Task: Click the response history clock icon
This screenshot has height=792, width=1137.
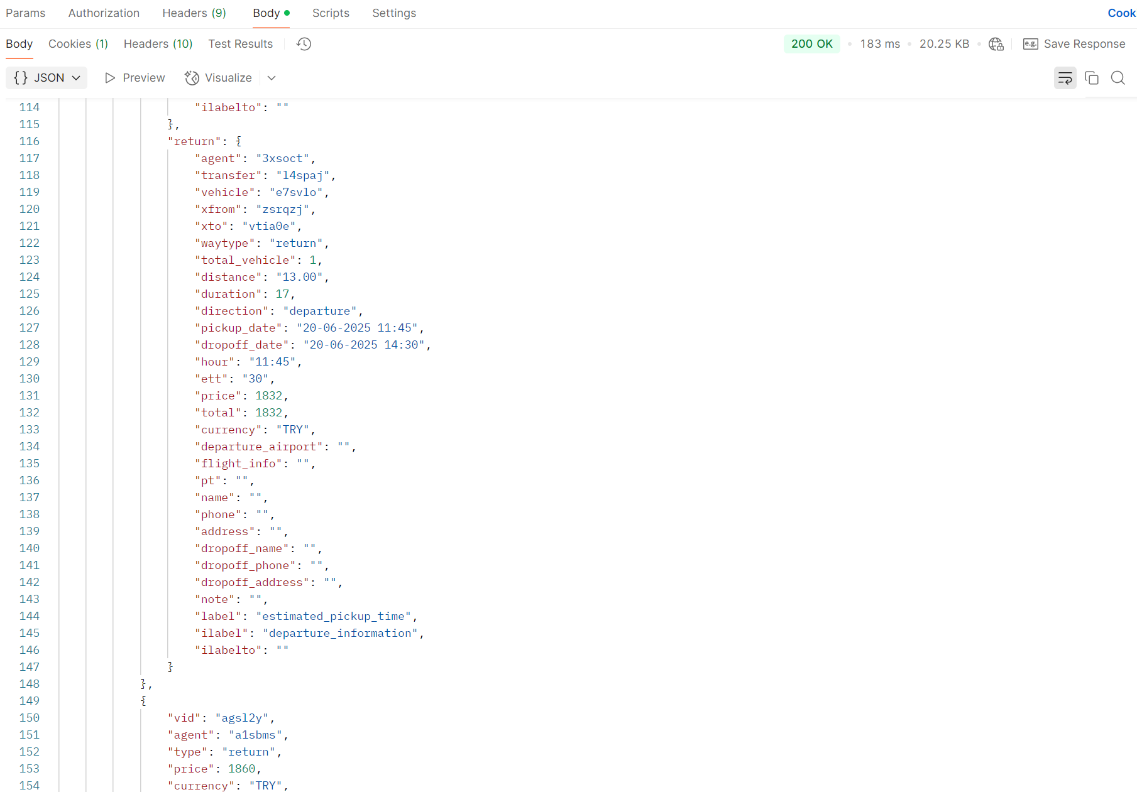Action: (304, 44)
